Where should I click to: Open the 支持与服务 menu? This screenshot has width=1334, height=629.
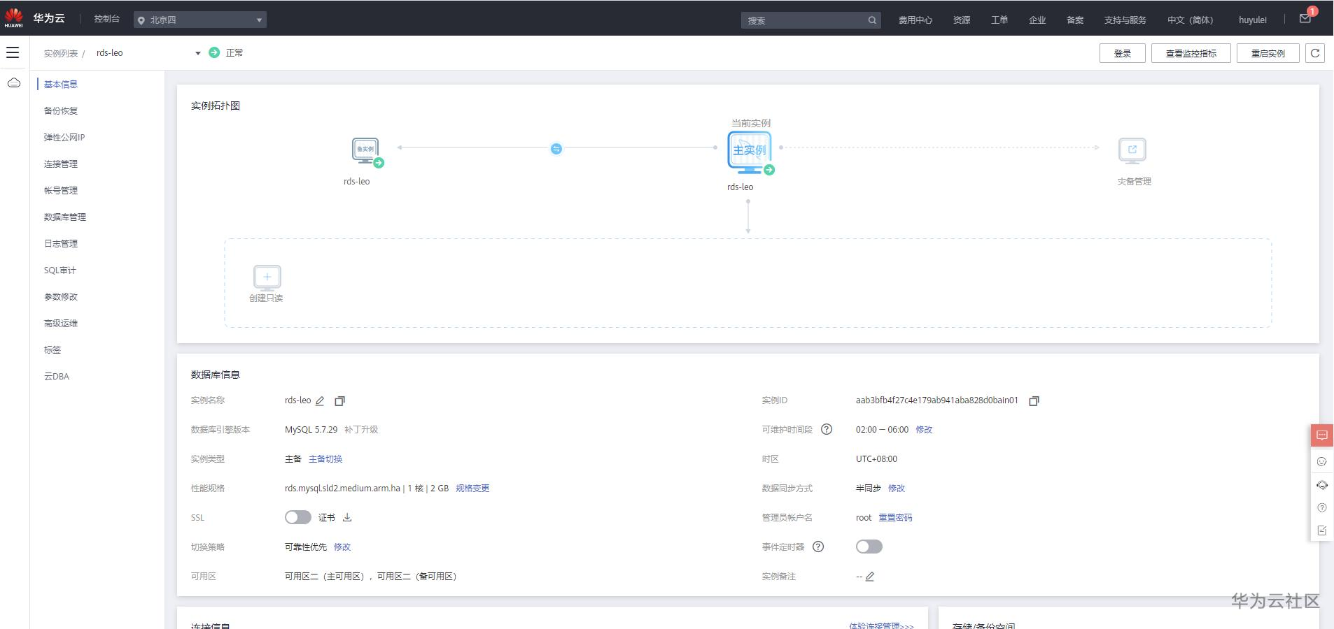point(1125,20)
